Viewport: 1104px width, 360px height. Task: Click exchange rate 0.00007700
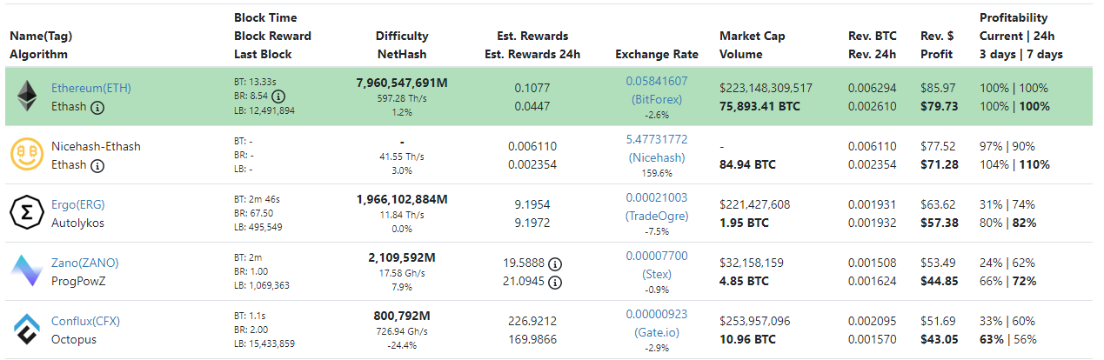(x=657, y=256)
